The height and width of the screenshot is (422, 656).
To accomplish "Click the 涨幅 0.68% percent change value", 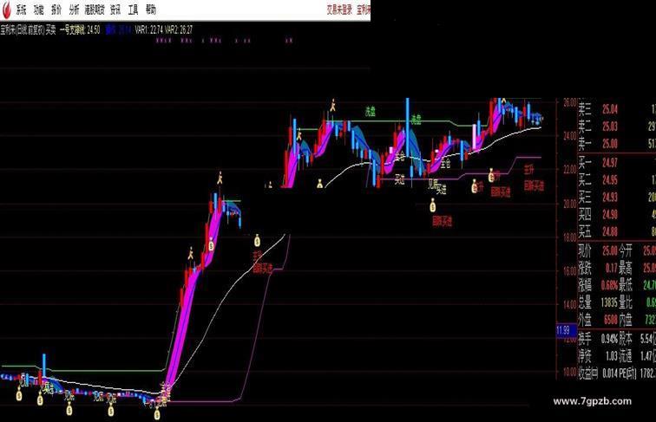I will click(609, 285).
